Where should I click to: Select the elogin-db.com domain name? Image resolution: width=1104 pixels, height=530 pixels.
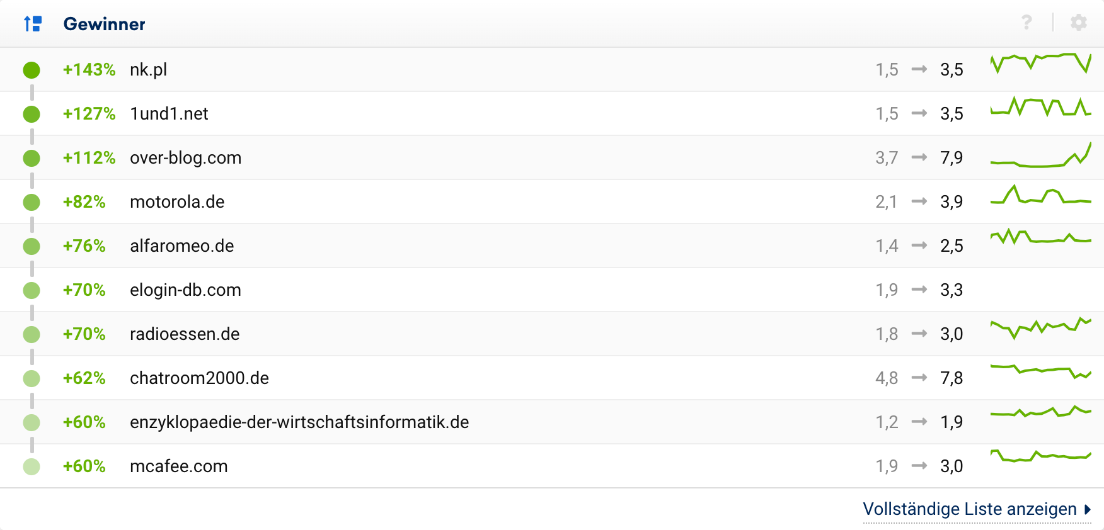click(185, 290)
